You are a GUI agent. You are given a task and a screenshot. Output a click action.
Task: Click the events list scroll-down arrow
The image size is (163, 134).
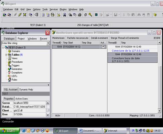[159, 111]
